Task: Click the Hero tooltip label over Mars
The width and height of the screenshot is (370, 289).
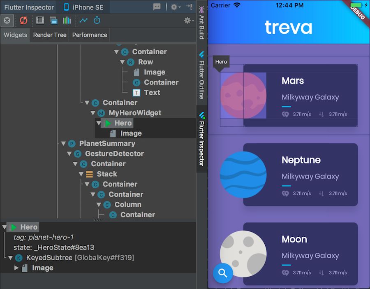Action: 221,62
